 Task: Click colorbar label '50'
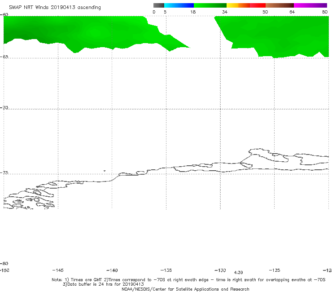[x=265, y=12]
